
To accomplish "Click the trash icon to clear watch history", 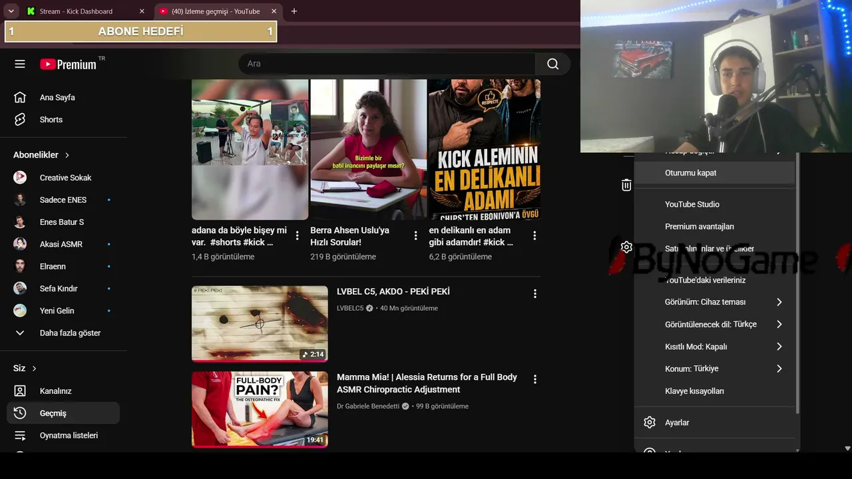I will [x=626, y=185].
